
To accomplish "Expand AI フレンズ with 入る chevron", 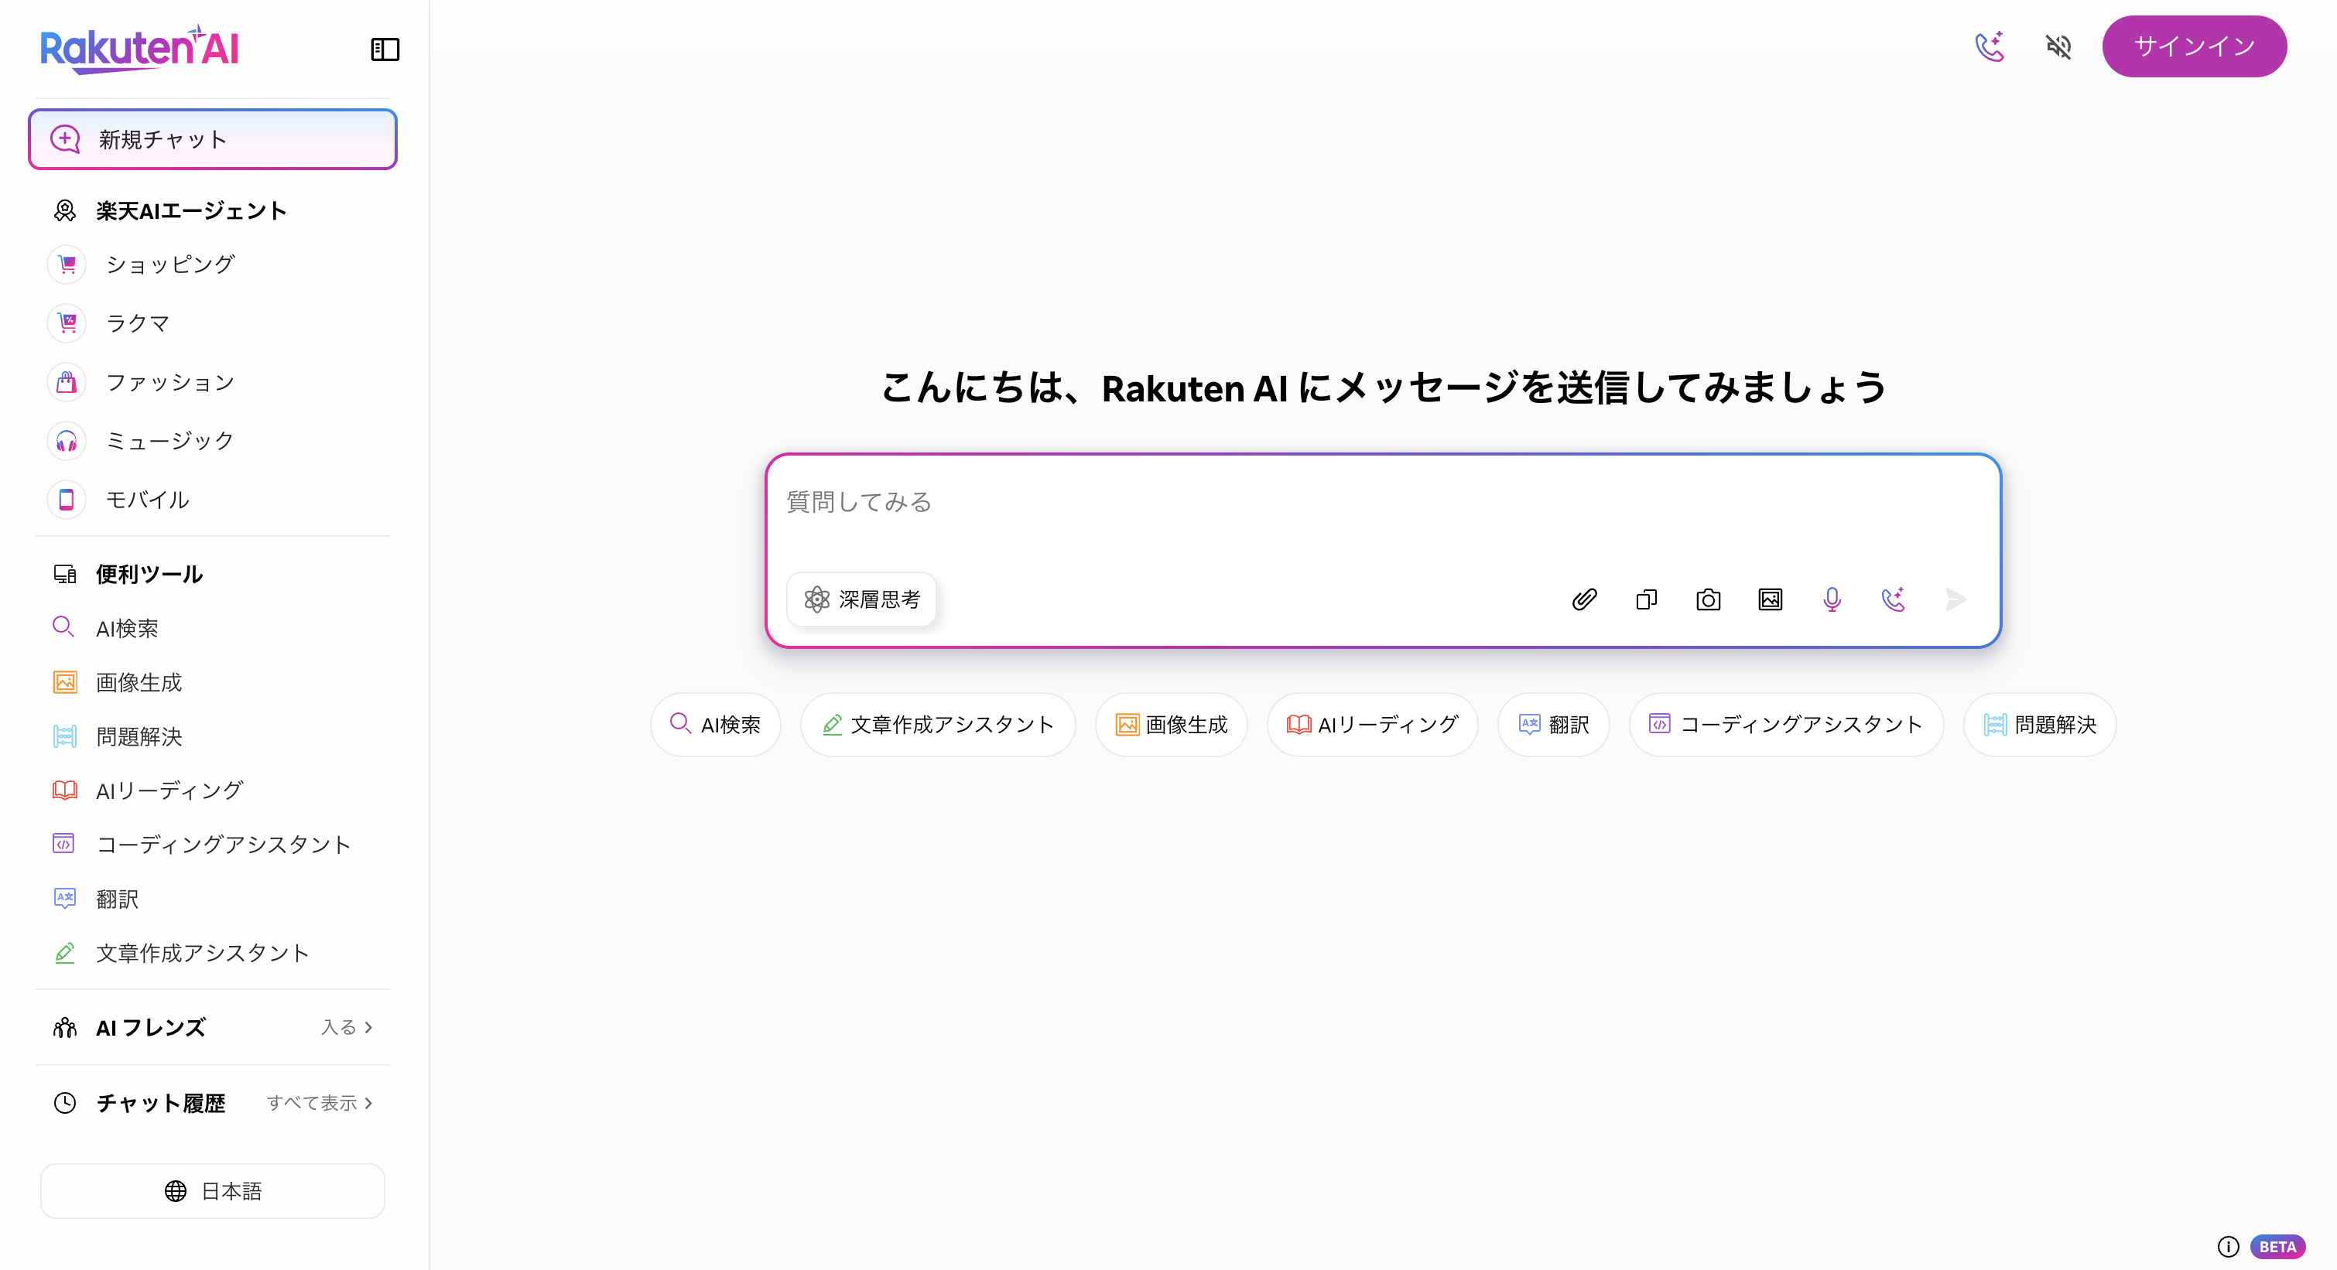I will coord(347,1027).
